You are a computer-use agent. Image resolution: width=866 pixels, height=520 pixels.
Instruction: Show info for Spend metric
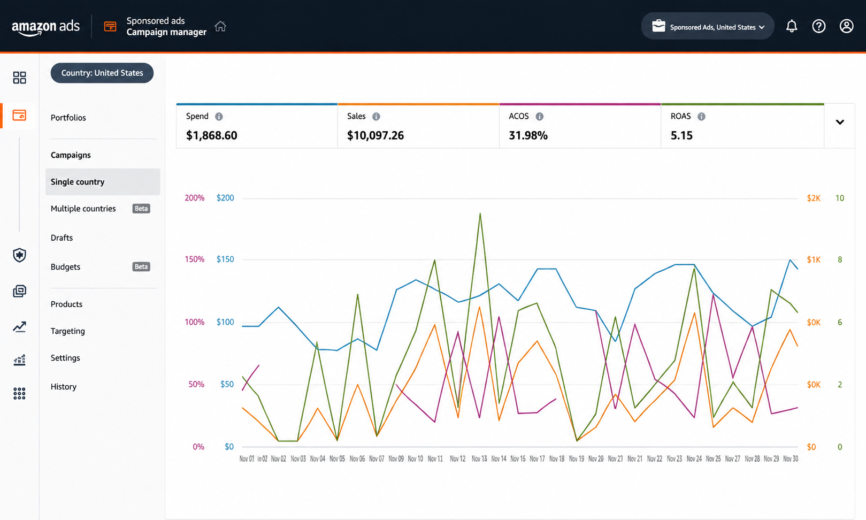tap(219, 117)
